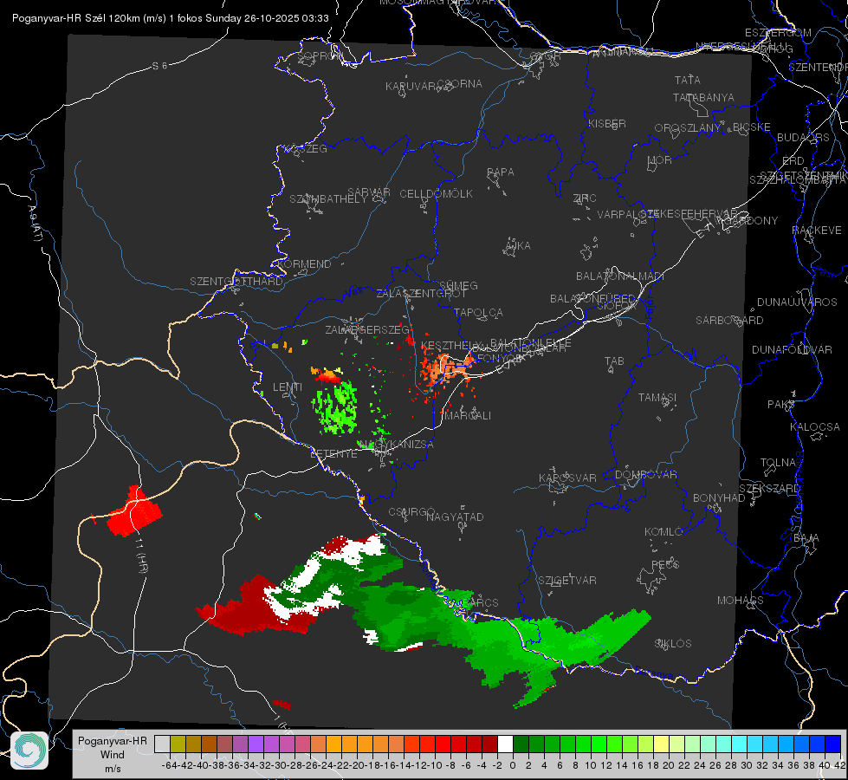Click the SZENTGOTTHARD label
The width and height of the screenshot is (848, 780).
[236, 282]
